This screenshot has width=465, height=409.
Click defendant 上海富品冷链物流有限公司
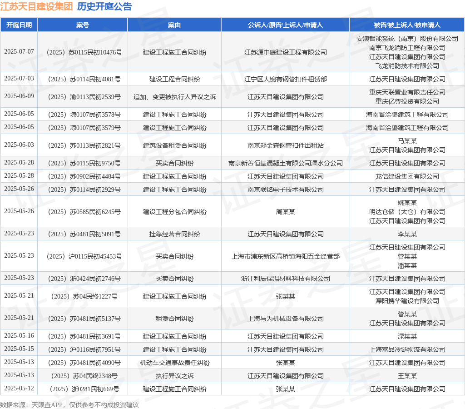tap(407, 349)
